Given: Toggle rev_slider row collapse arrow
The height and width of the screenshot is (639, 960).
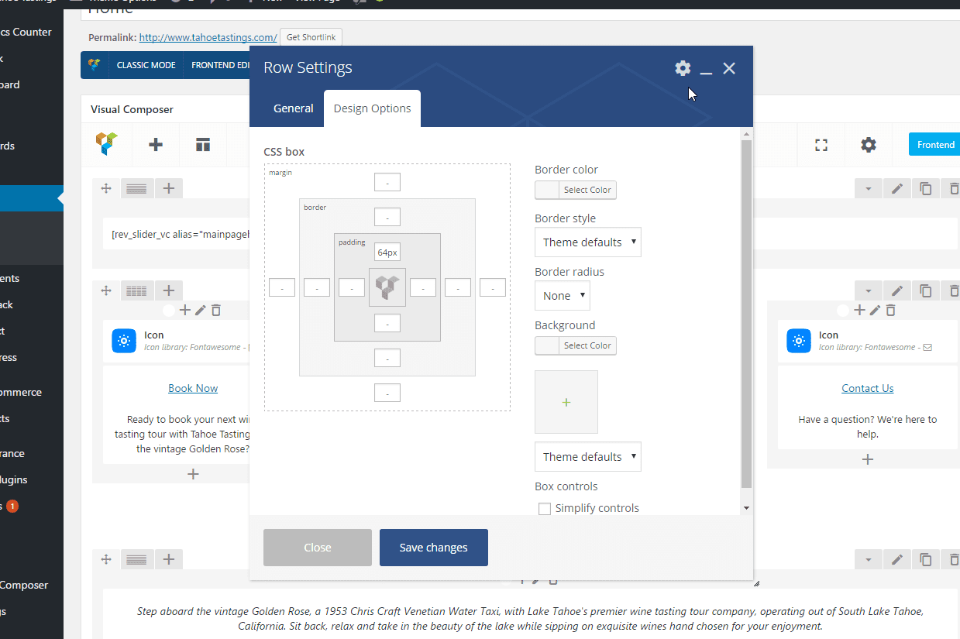Looking at the screenshot, I should click(x=869, y=188).
